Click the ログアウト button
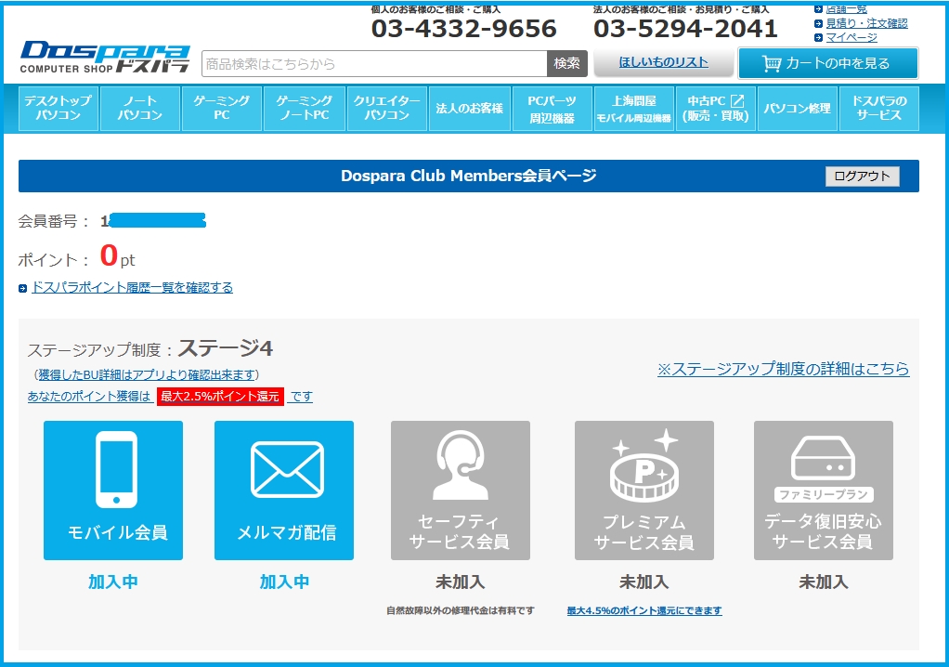The width and height of the screenshot is (949, 667). (863, 177)
